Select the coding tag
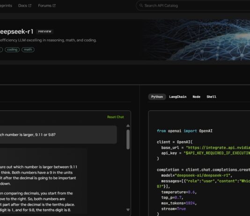The image size is (250, 216). (12, 50)
